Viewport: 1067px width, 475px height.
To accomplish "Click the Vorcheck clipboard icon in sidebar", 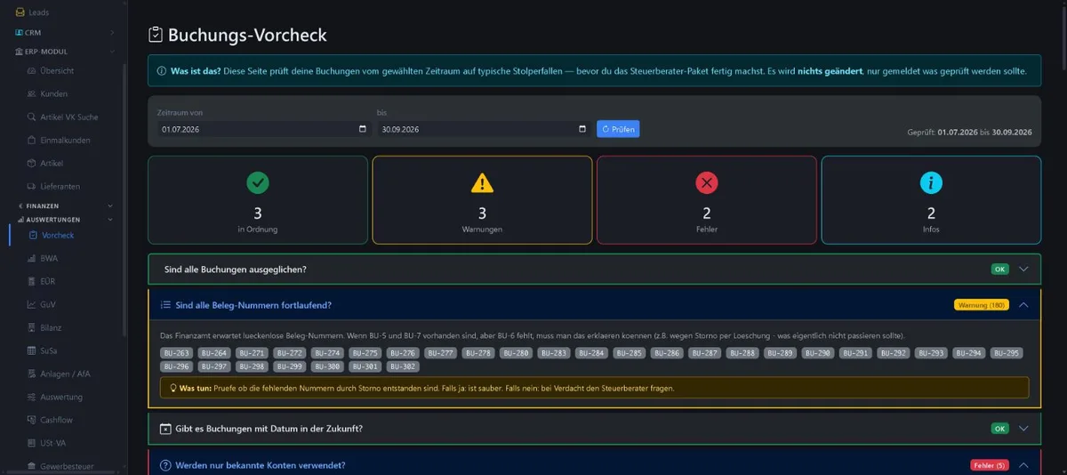I will point(33,236).
